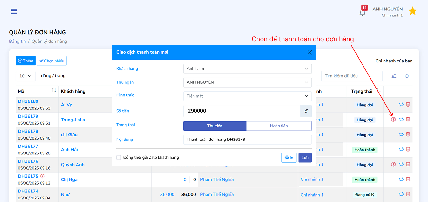Open the filter settings icon near search box
Image resolution: width=428 pixels, height=202 pixels.
tap(394, 76)
